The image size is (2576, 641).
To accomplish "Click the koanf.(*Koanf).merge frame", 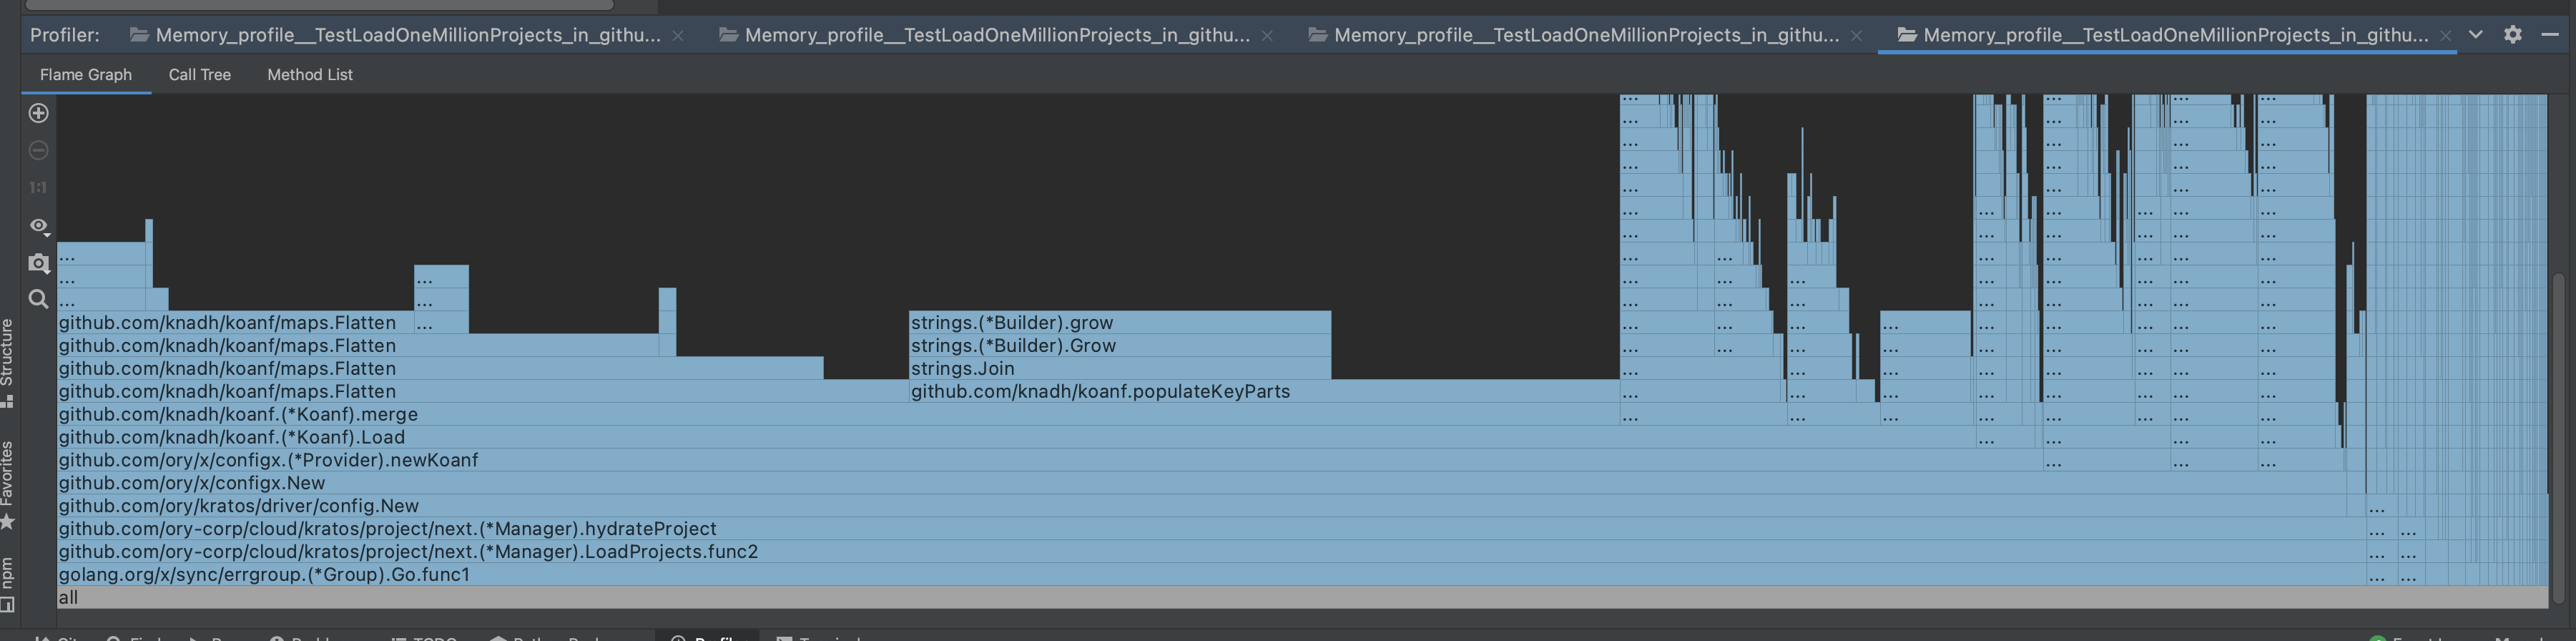I will point(838,414).
